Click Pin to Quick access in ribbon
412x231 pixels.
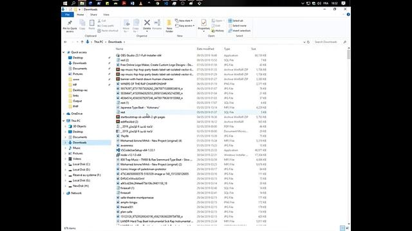tap(70, 26)
